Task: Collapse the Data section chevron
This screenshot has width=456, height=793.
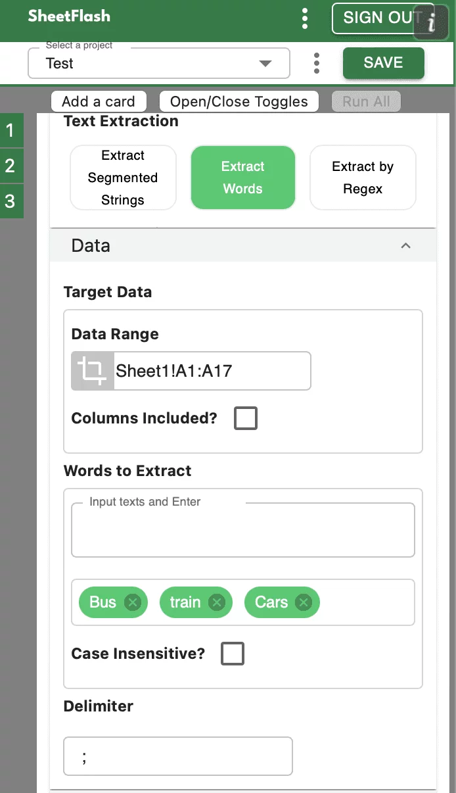Action: coord(405,246)
